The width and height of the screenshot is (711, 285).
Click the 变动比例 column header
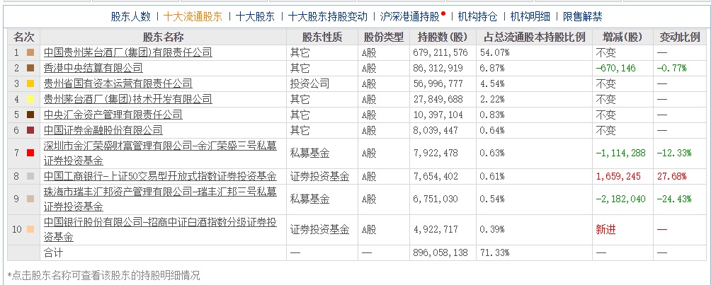(680, 37)
